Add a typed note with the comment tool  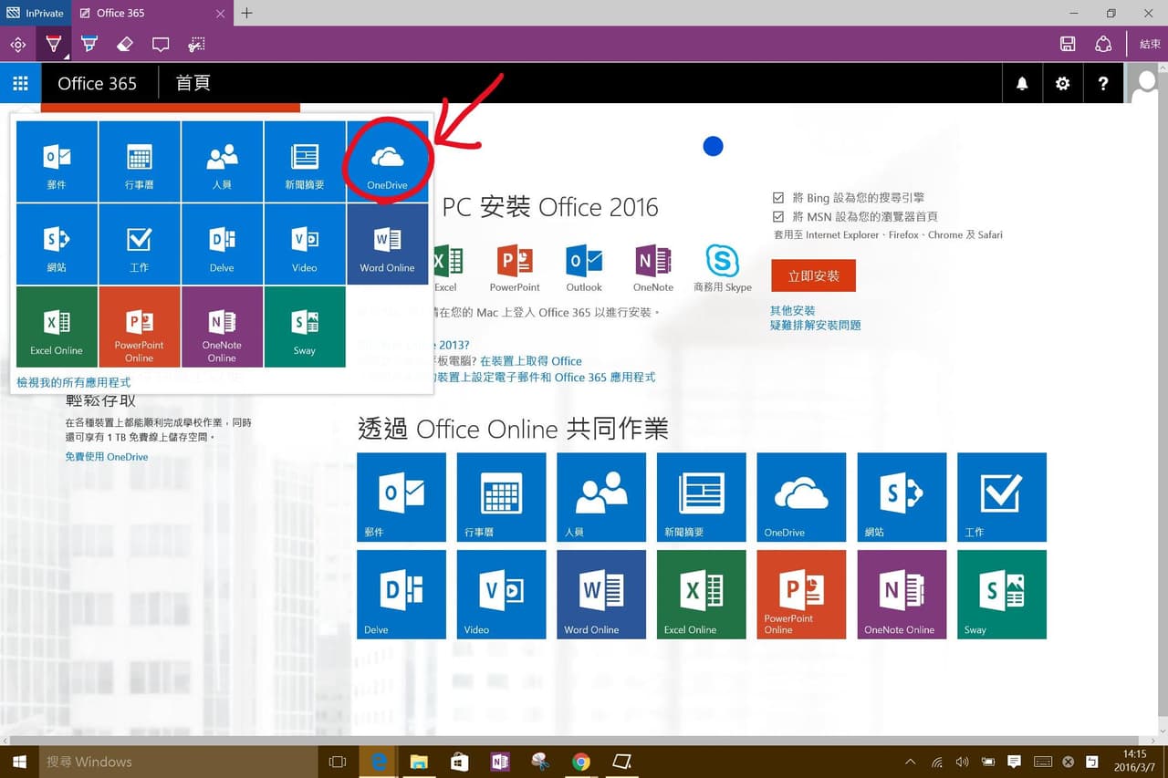pos(161,44)
